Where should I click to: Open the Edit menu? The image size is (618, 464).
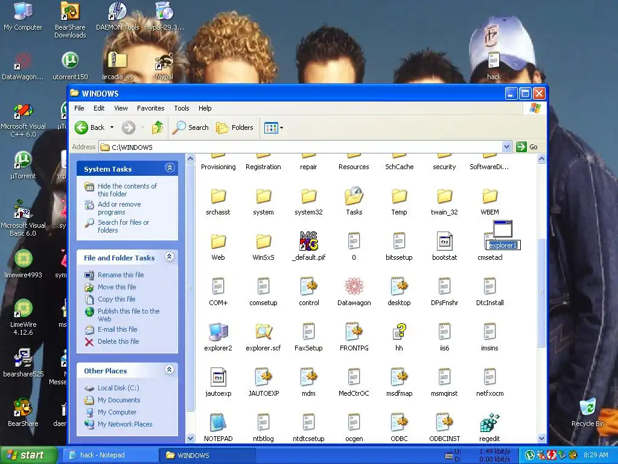[x=99, y=108]
